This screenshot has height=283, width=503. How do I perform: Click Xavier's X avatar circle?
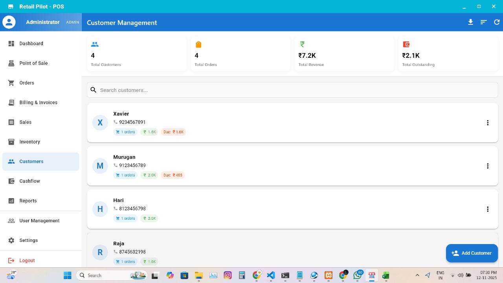[100, 123]
